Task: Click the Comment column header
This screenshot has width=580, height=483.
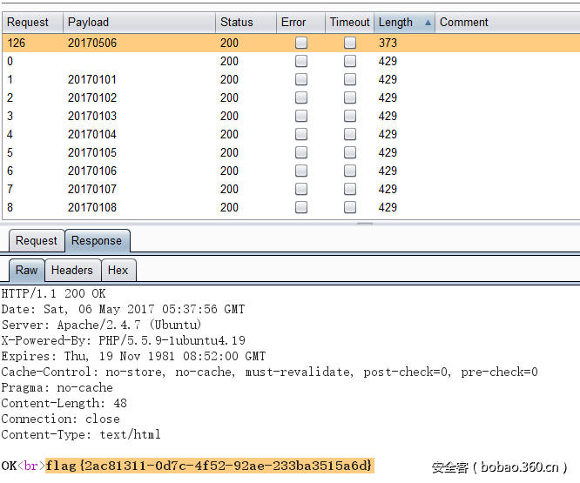Action: pyautogui.click(x=463, y=23)
